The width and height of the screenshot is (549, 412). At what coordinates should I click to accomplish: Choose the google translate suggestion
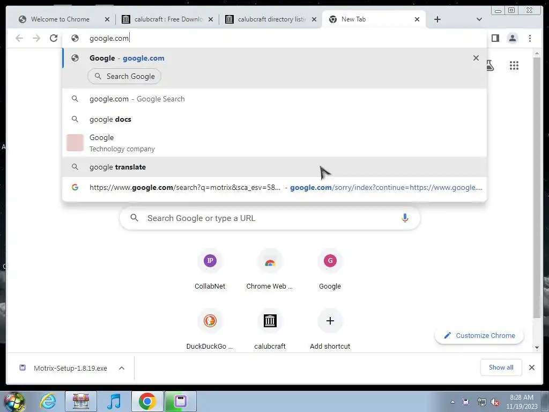274,167
